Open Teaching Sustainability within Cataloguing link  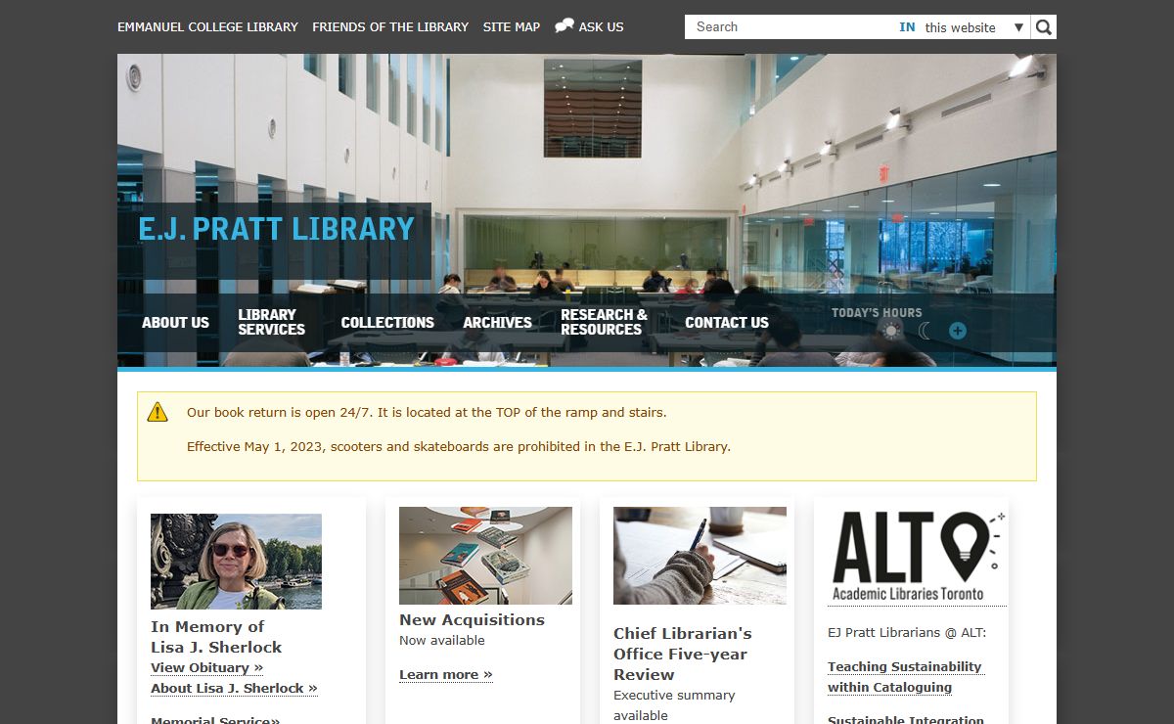905,677
